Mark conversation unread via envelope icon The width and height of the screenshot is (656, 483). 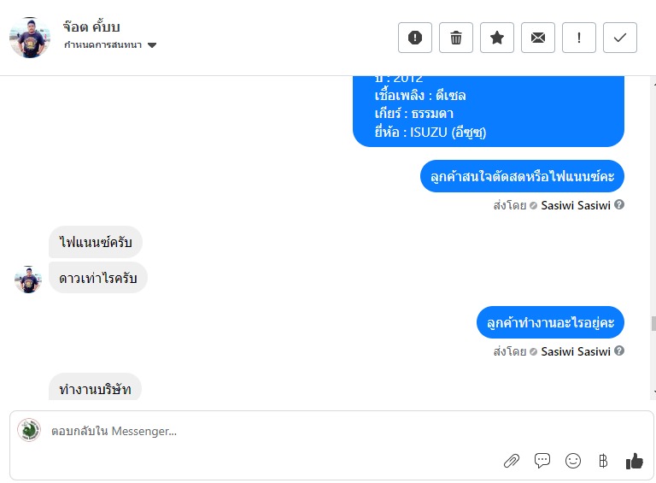tap(538, 38)
